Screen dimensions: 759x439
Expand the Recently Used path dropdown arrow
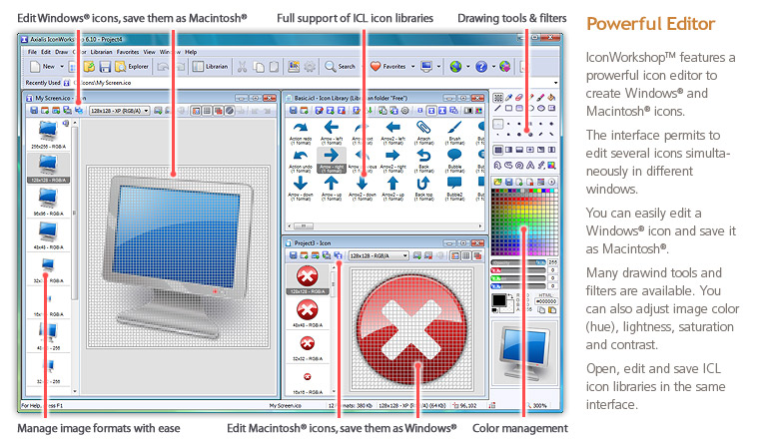[x=555, y=83]
